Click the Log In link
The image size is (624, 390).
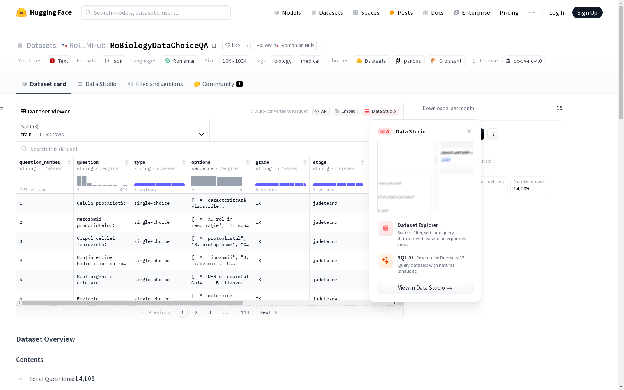(x=557, y=12)
